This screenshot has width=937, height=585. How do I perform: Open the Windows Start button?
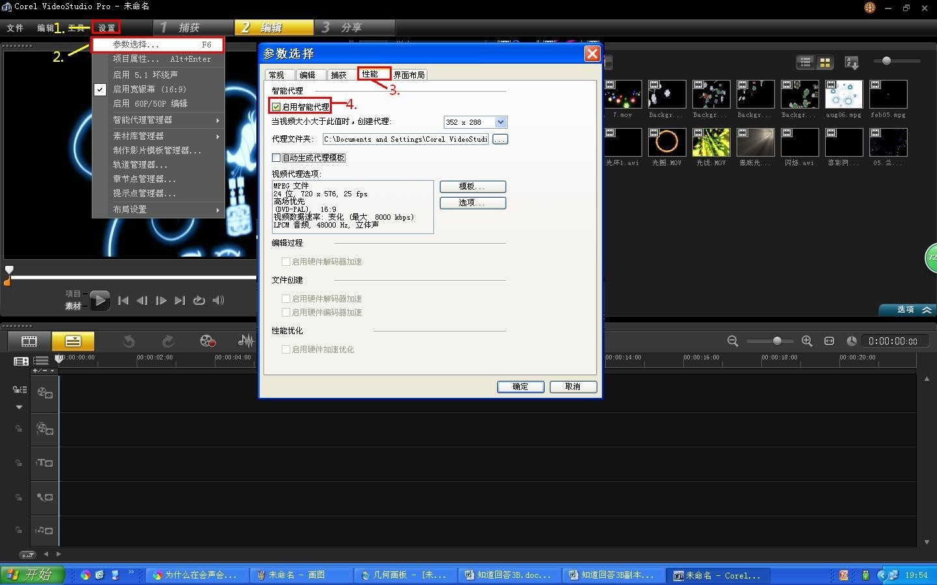(33, 575)
